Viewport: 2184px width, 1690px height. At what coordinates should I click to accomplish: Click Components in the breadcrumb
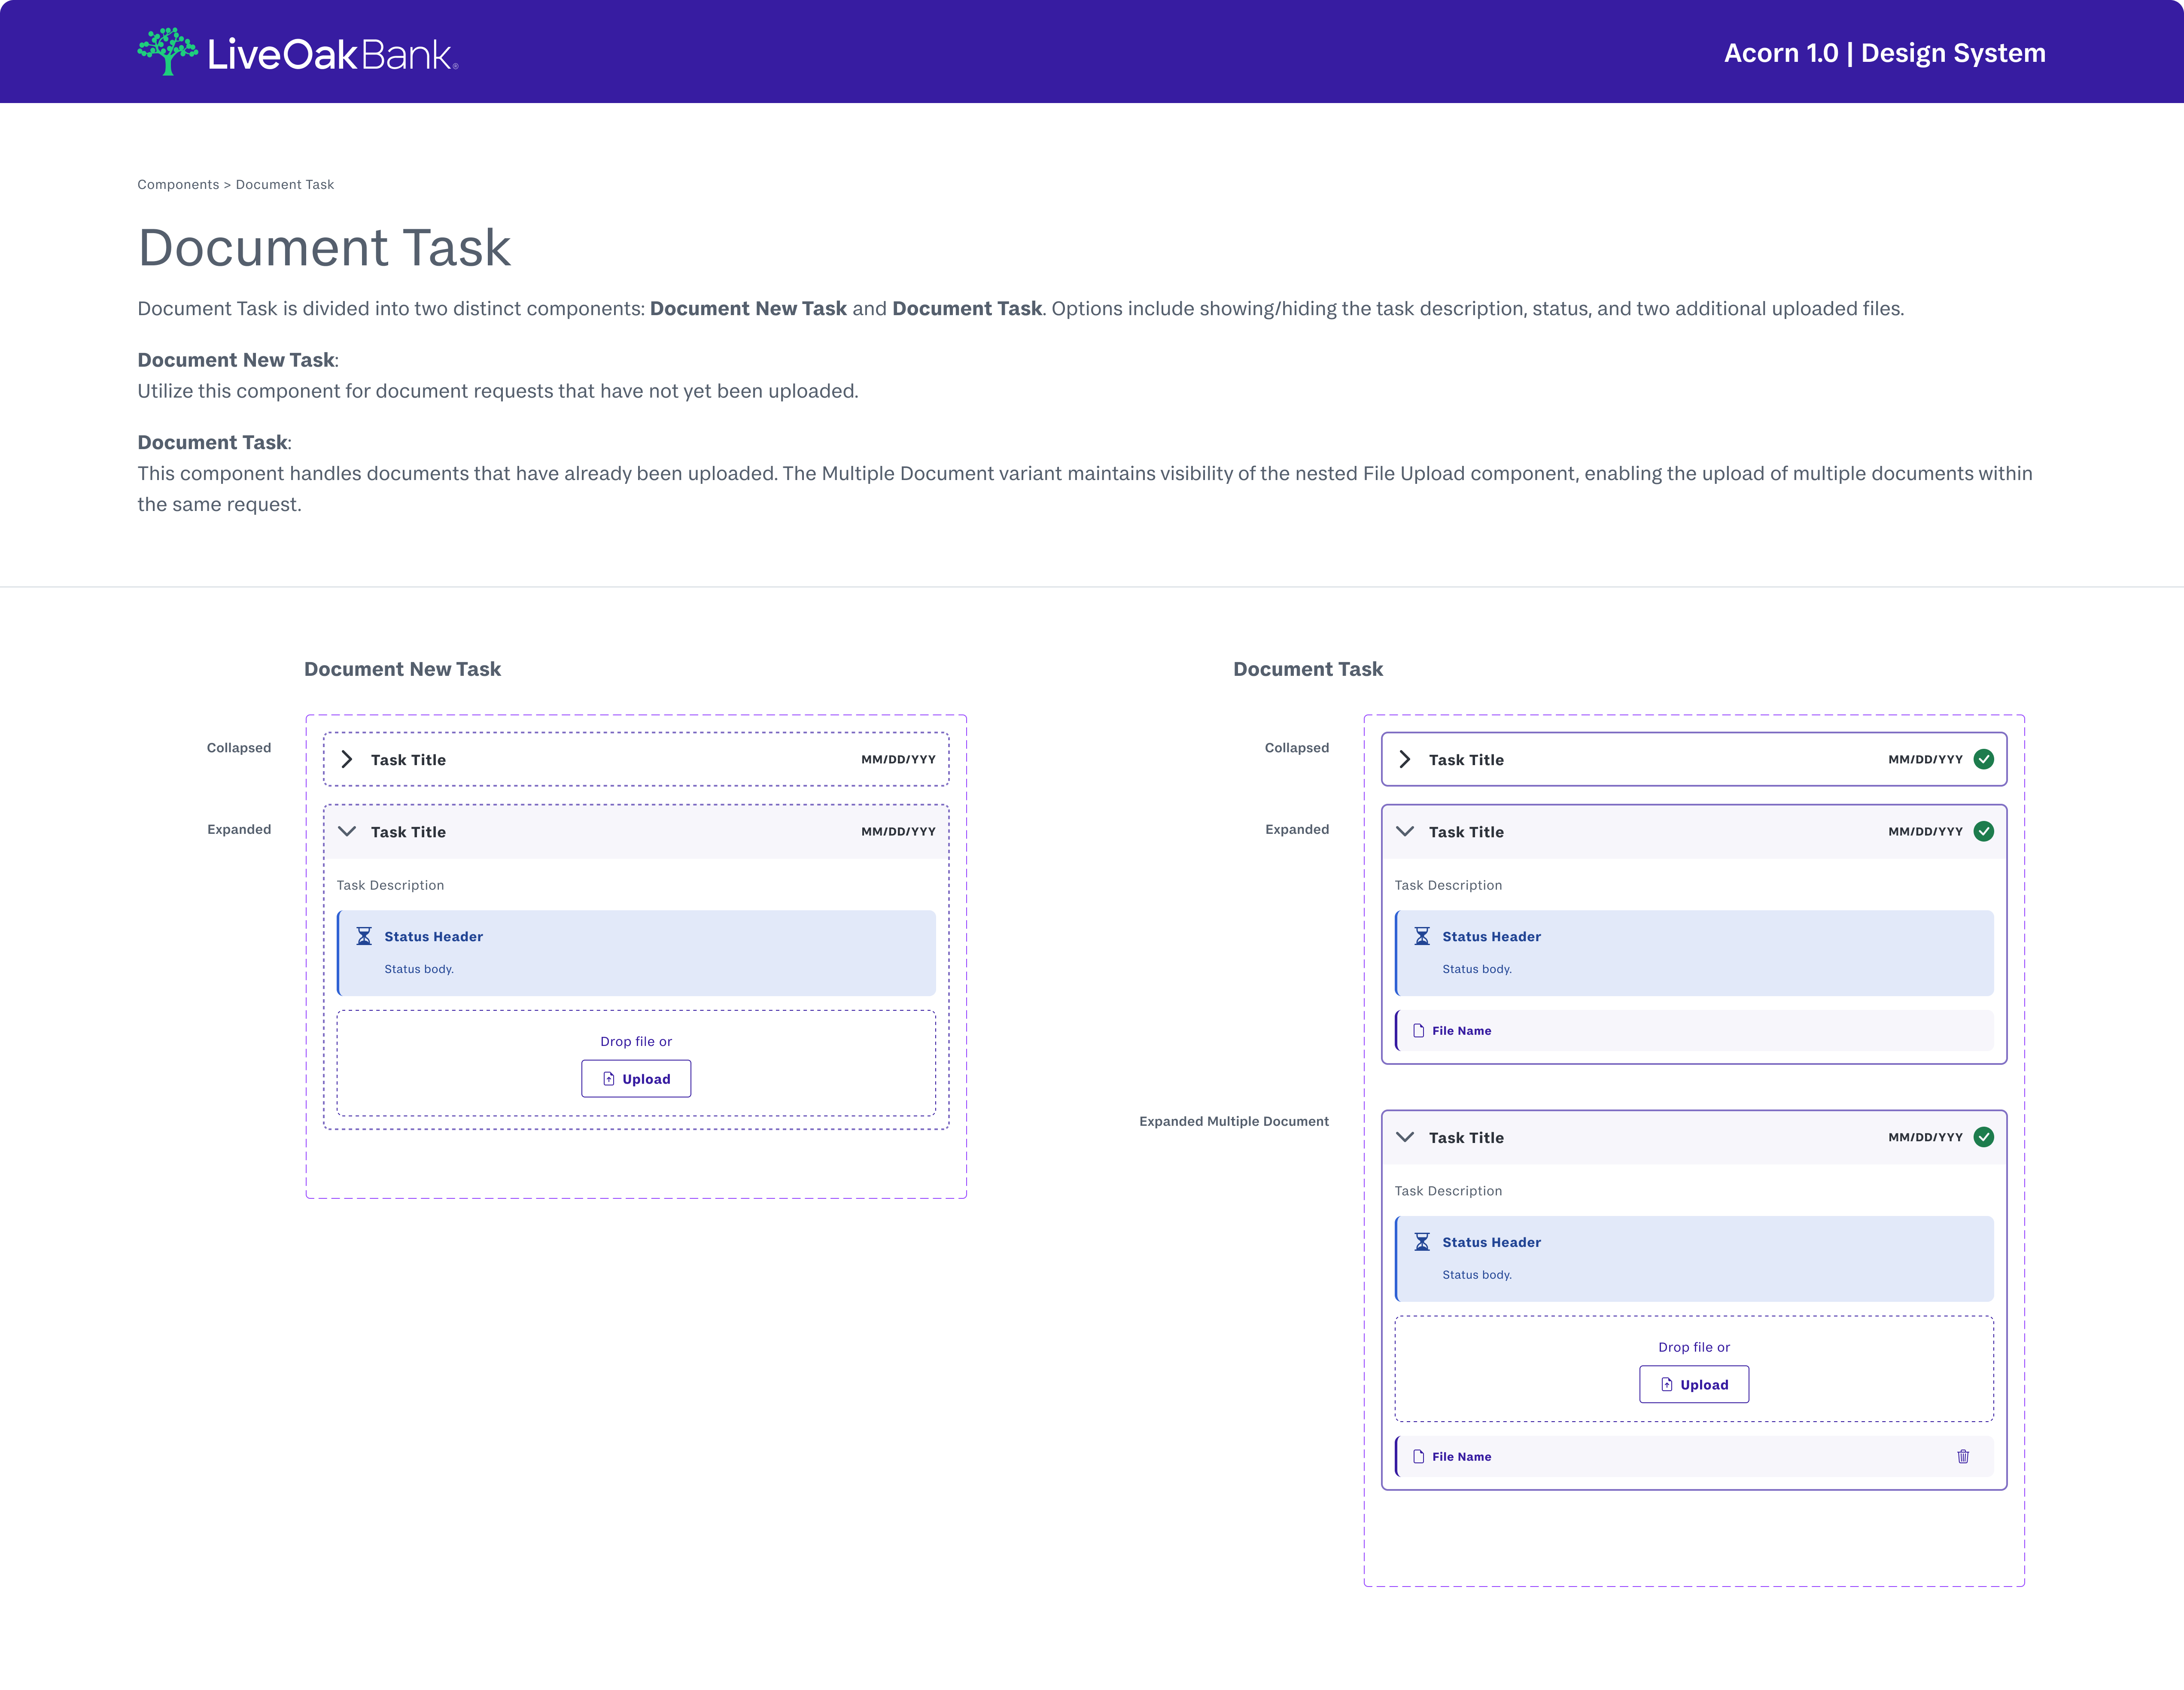click(178, 184)
